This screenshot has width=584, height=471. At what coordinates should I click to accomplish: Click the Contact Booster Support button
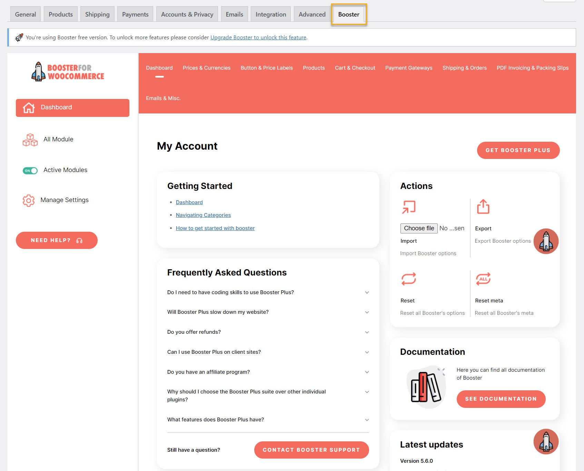311,450
